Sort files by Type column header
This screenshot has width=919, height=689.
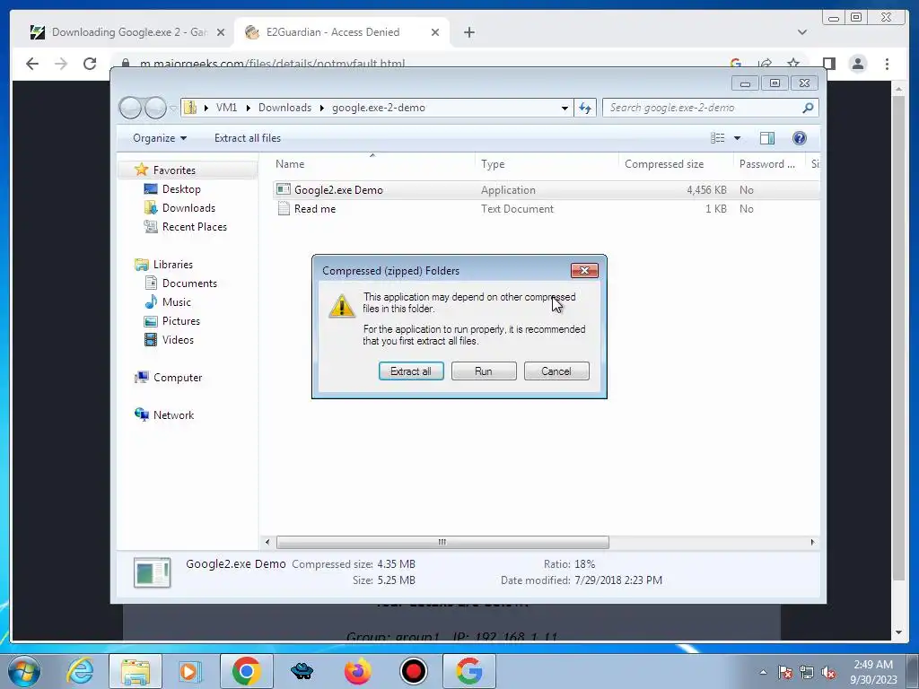pos(546,164)
